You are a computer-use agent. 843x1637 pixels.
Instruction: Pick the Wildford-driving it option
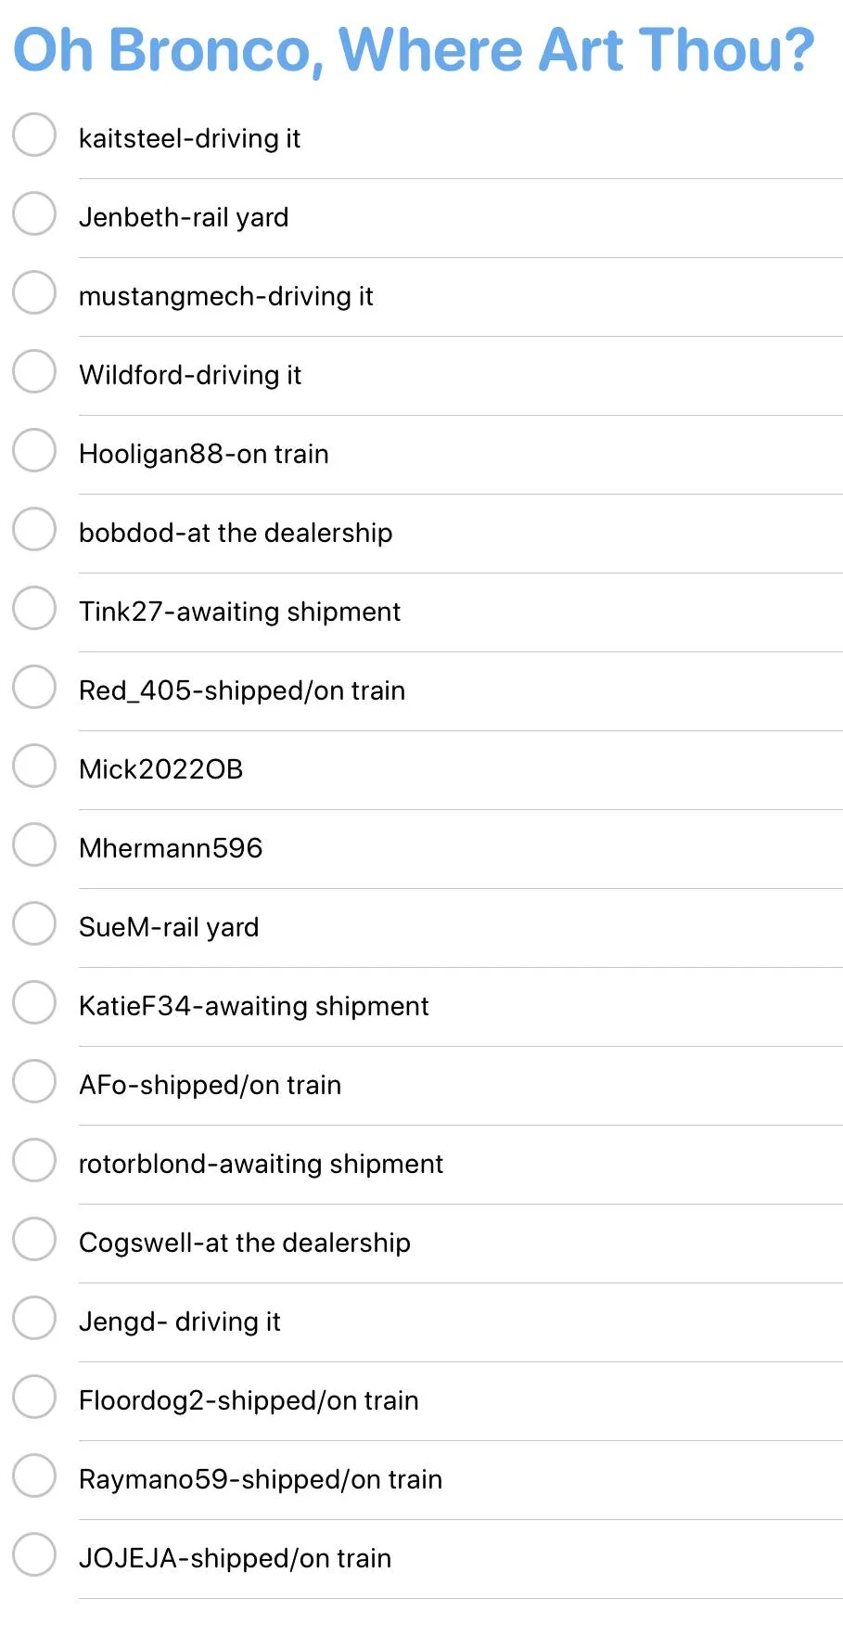[x=34, y=371]
